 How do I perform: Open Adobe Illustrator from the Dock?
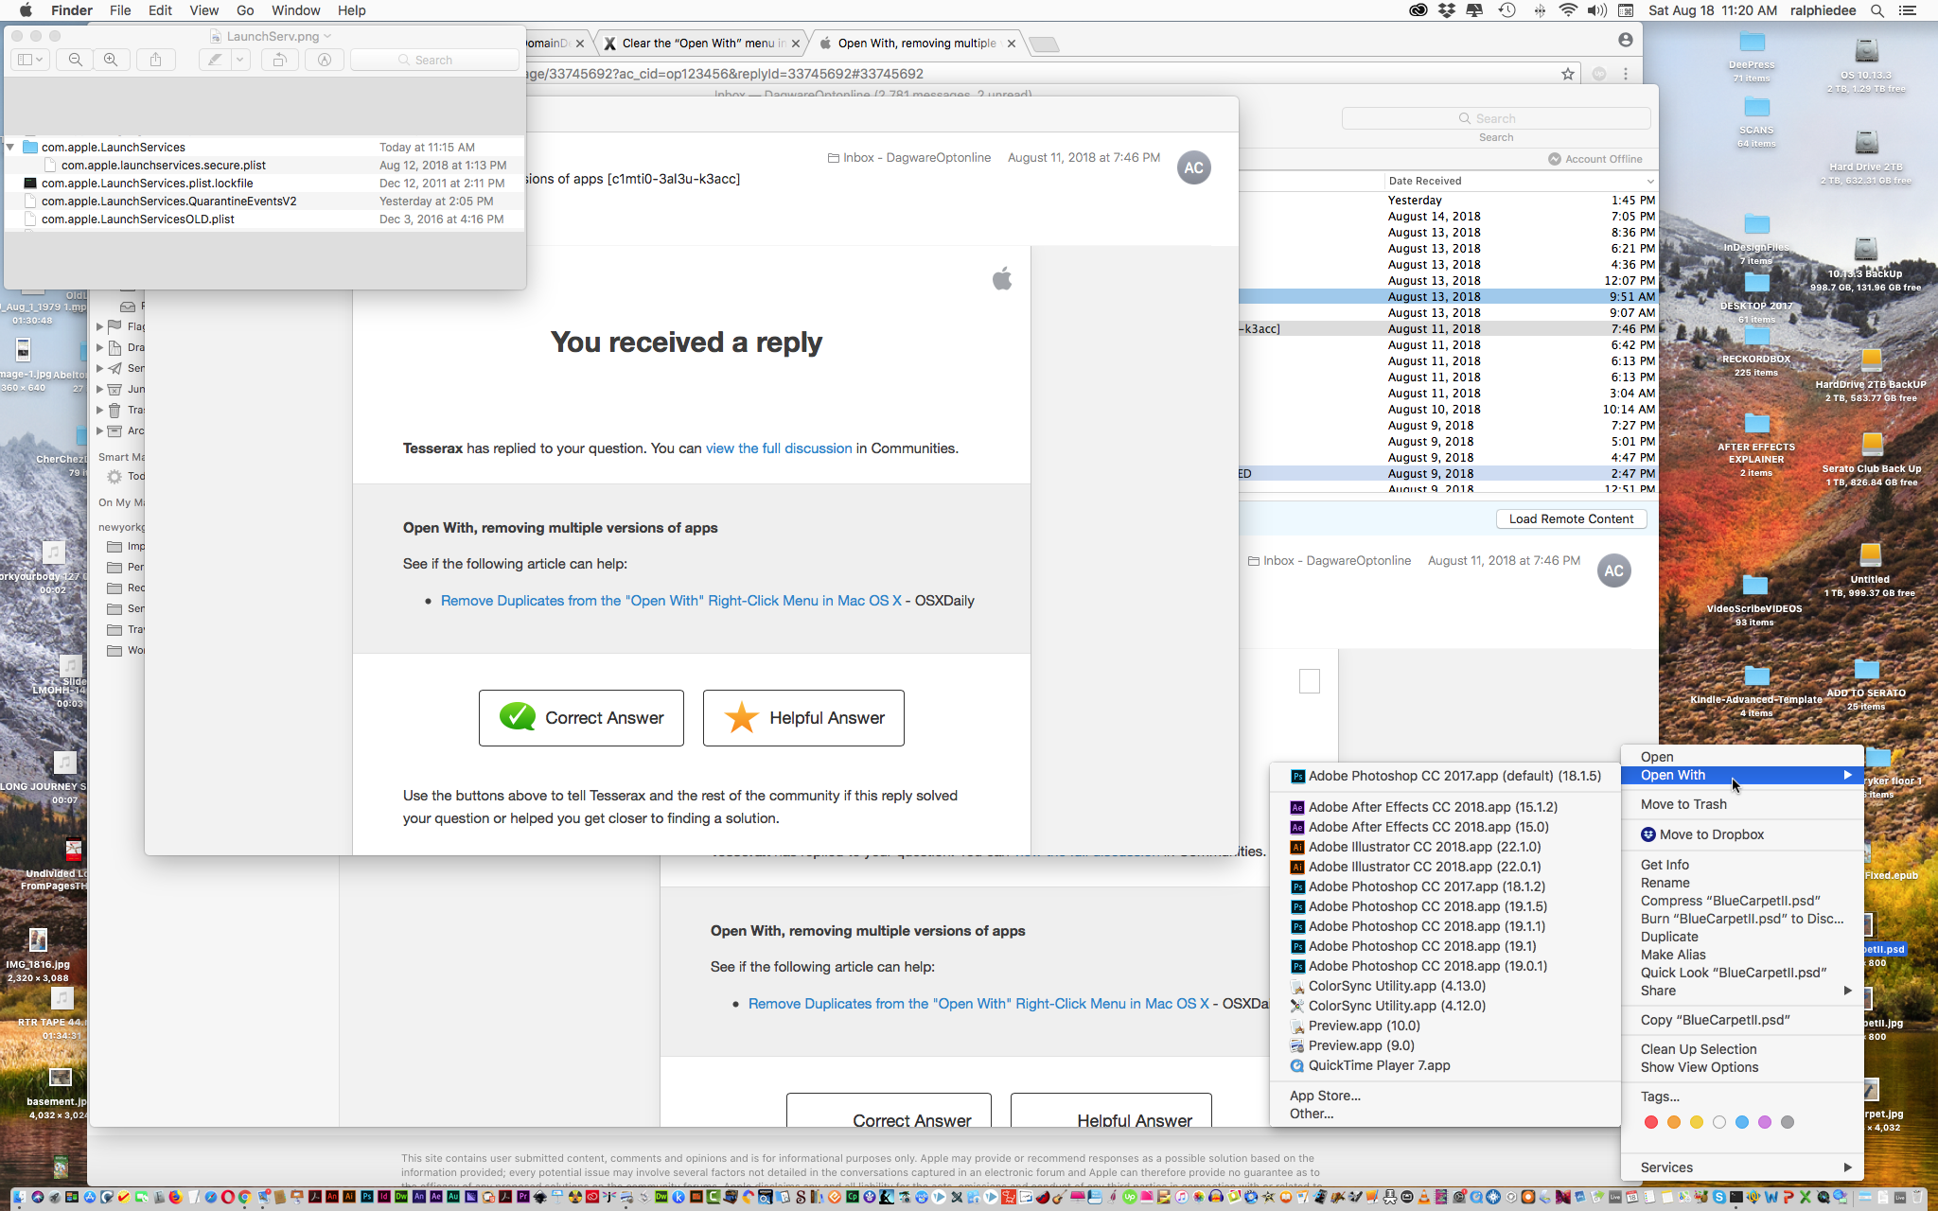coord(350,1200)
